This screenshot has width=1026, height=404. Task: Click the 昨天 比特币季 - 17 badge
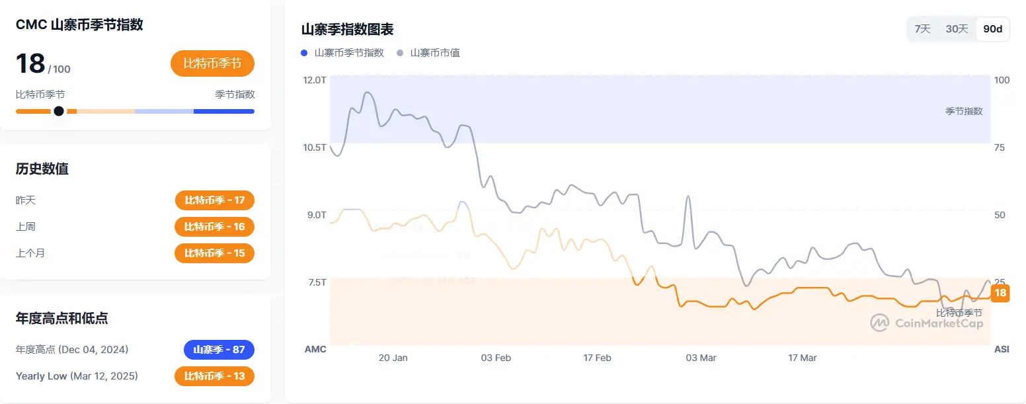(214, 200)
